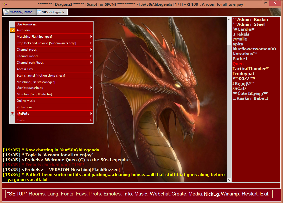Expand Channel modes submenu arrow
The width and height of the screenshot is (283, 203).
pos(91,56)
